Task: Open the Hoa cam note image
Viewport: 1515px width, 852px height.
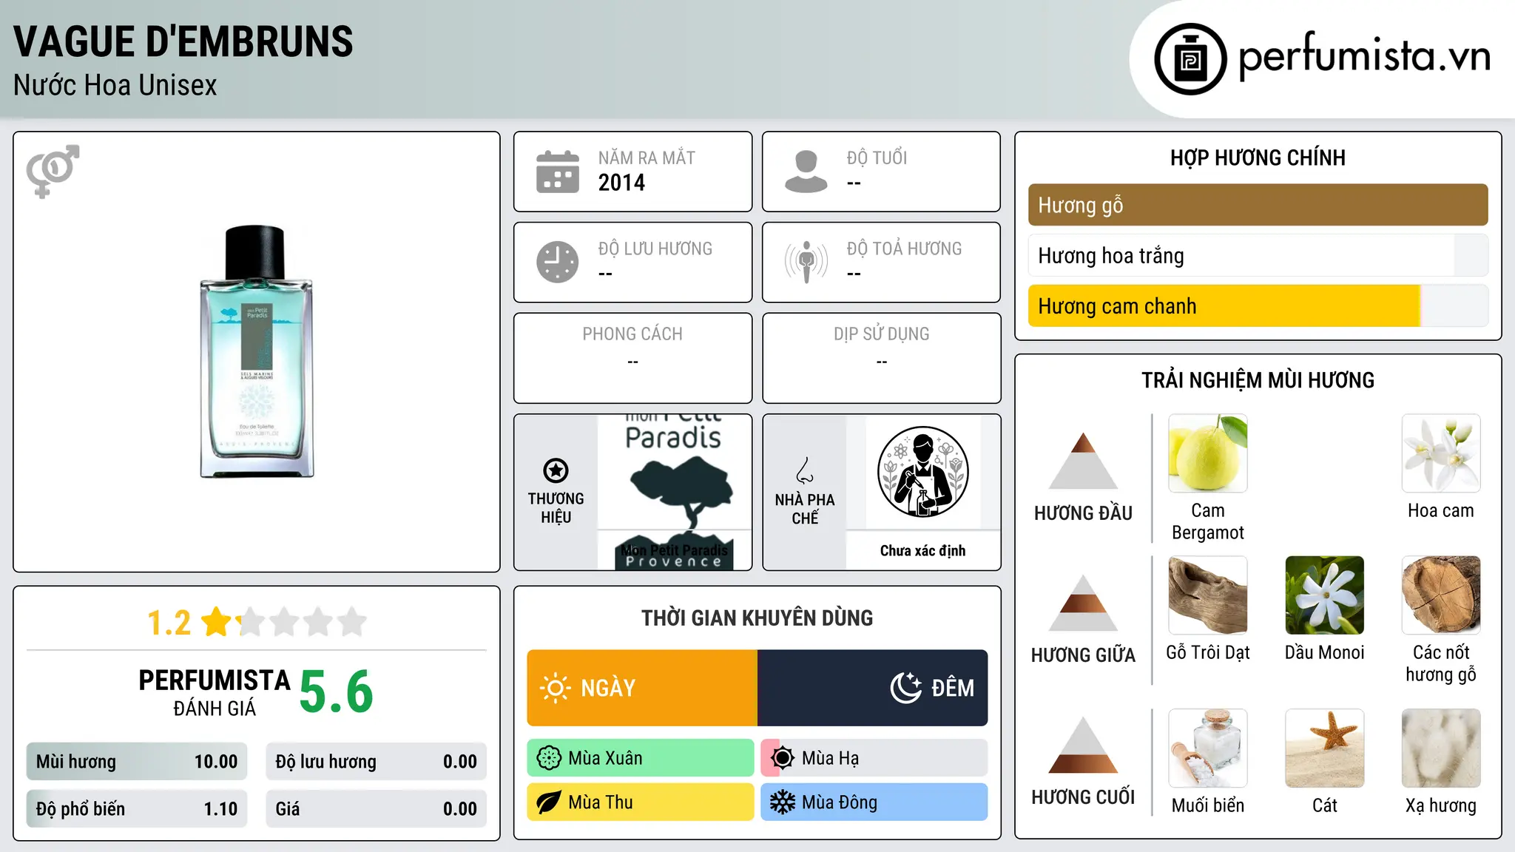Action: 1441,453
